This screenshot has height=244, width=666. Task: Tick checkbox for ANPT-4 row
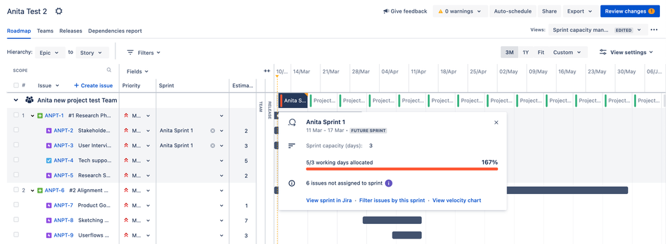click(x=16, y=159)
